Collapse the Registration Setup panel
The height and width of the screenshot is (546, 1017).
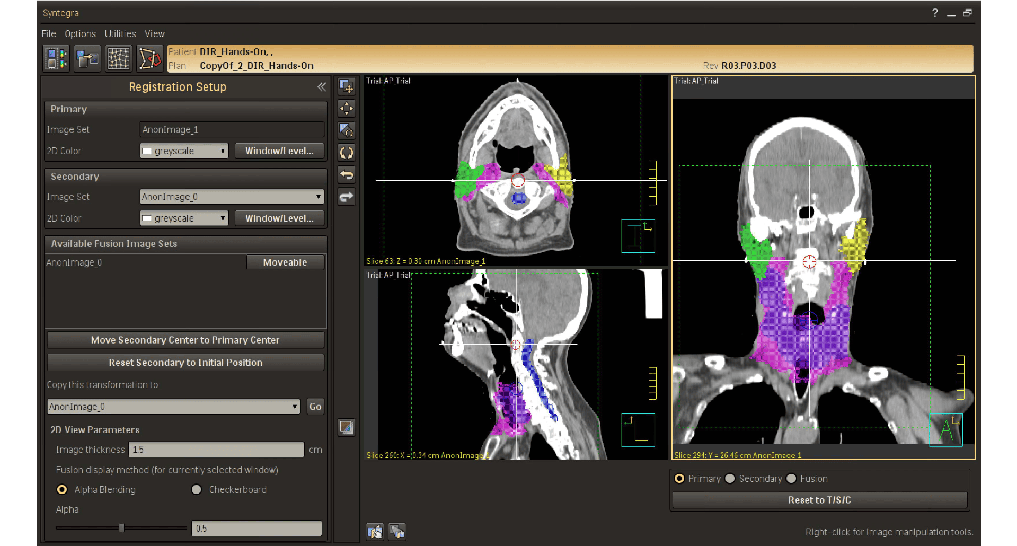pos(321,87)
